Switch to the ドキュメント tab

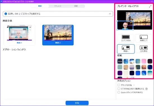(58, 6)
